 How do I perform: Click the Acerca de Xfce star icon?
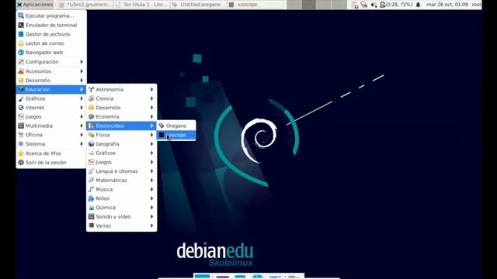click(21, 153)
